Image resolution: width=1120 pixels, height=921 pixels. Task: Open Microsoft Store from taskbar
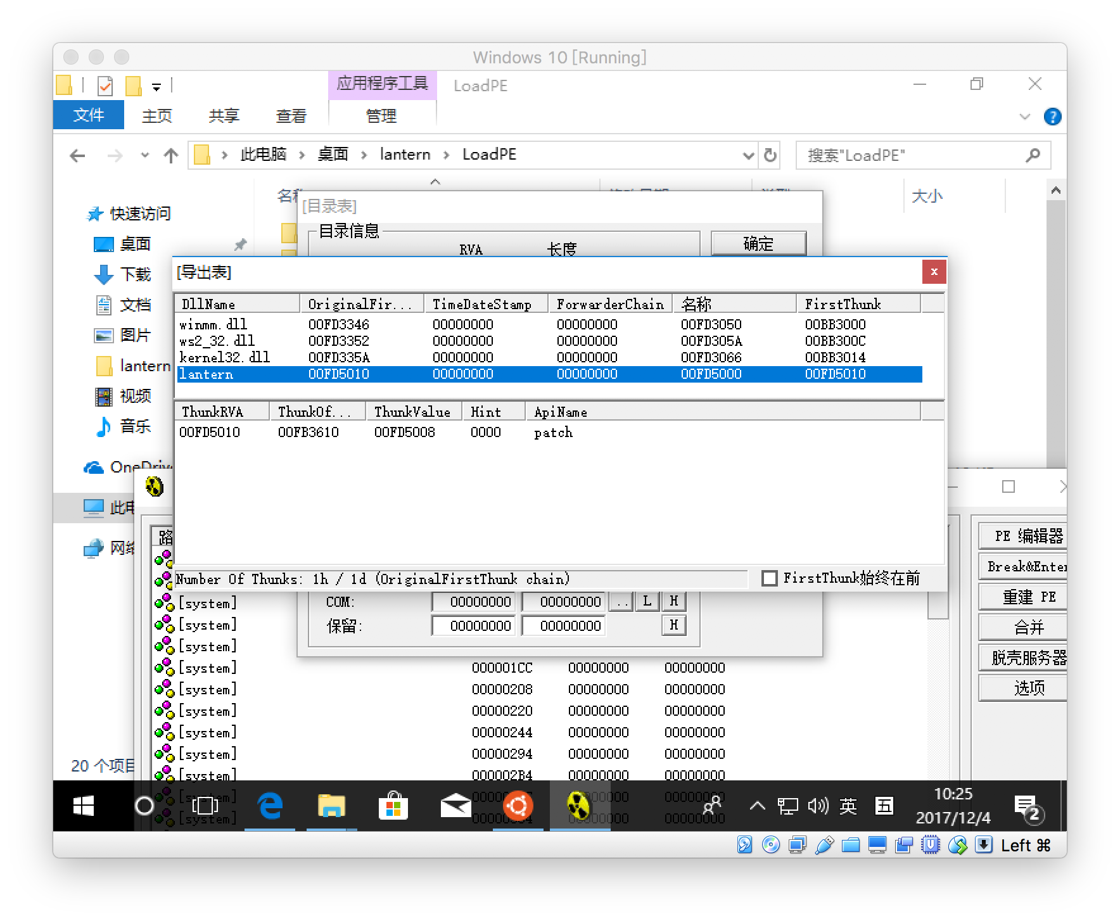pyautogui.click(x=393, y=806)
